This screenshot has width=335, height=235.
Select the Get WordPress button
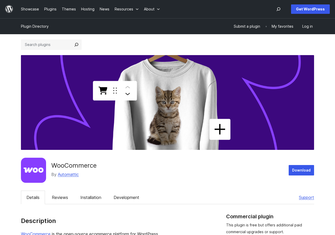310,9
